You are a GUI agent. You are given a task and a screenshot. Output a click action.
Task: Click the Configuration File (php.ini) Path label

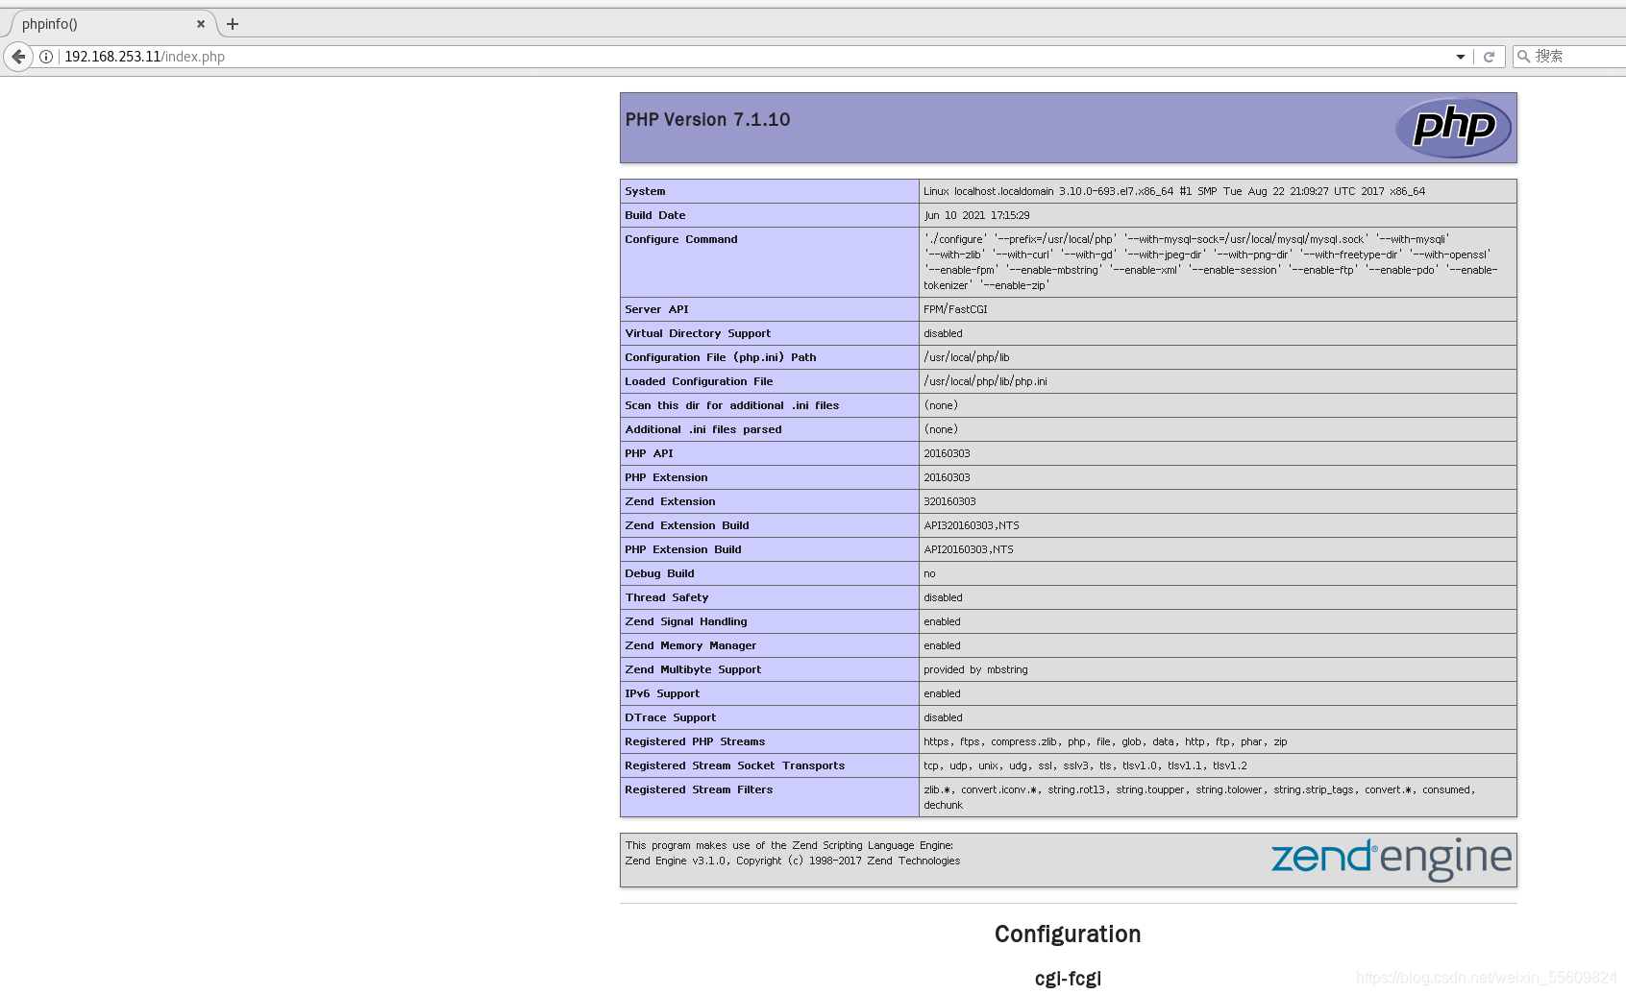721,357
